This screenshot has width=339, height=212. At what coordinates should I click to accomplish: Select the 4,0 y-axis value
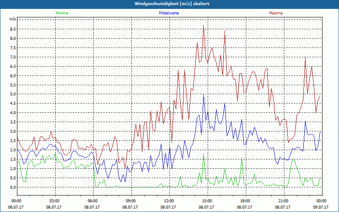13,113
